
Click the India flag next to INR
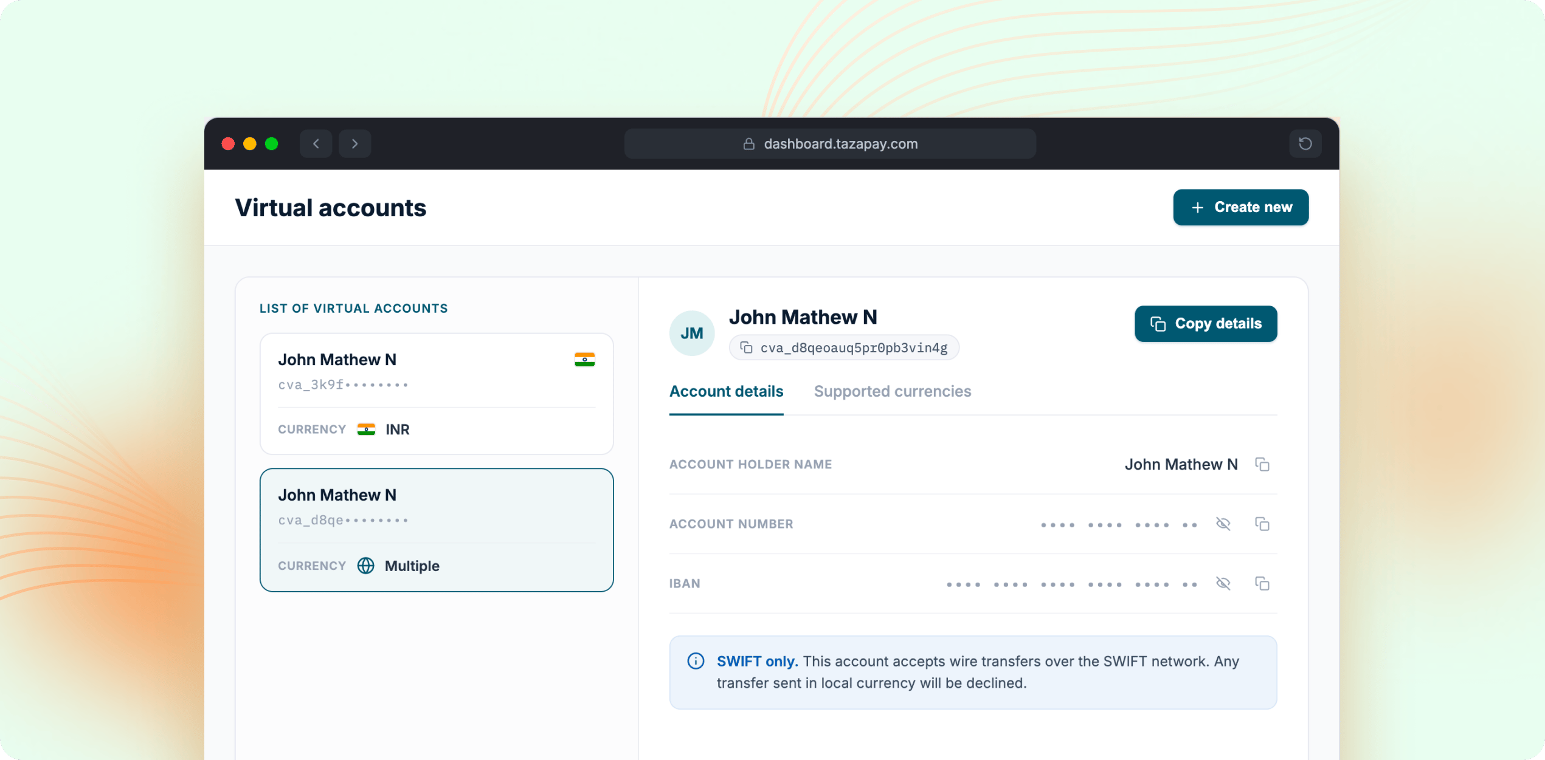click(x=366, y=430)
